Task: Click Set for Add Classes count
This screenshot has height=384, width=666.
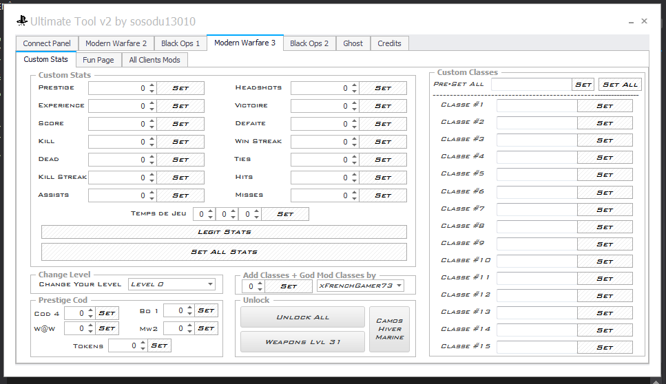Action: 289,286
